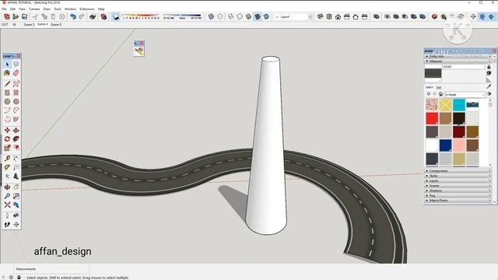
Task: Click the materials Back arrow button
Action: (x=429, y=94)
